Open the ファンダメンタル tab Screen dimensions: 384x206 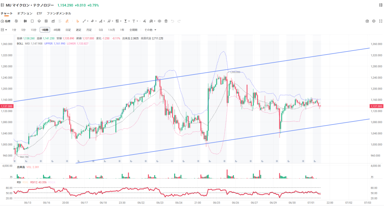coord(59,13)
